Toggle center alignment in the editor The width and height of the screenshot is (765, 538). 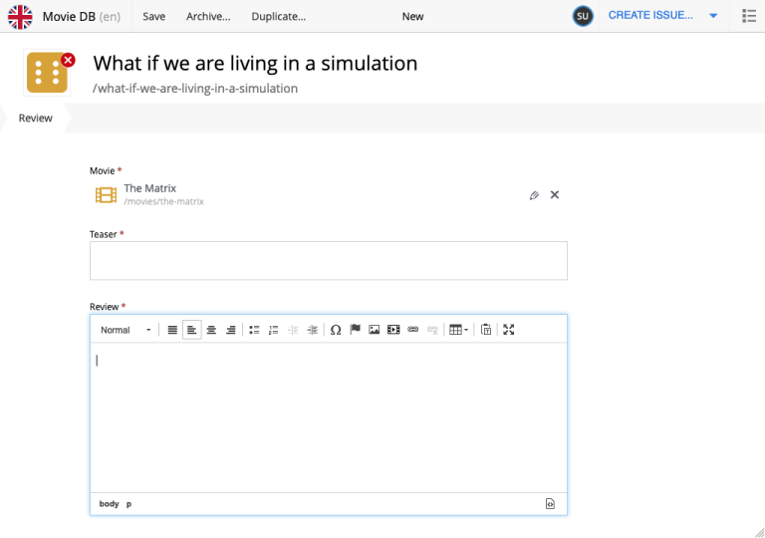(211, 330)
